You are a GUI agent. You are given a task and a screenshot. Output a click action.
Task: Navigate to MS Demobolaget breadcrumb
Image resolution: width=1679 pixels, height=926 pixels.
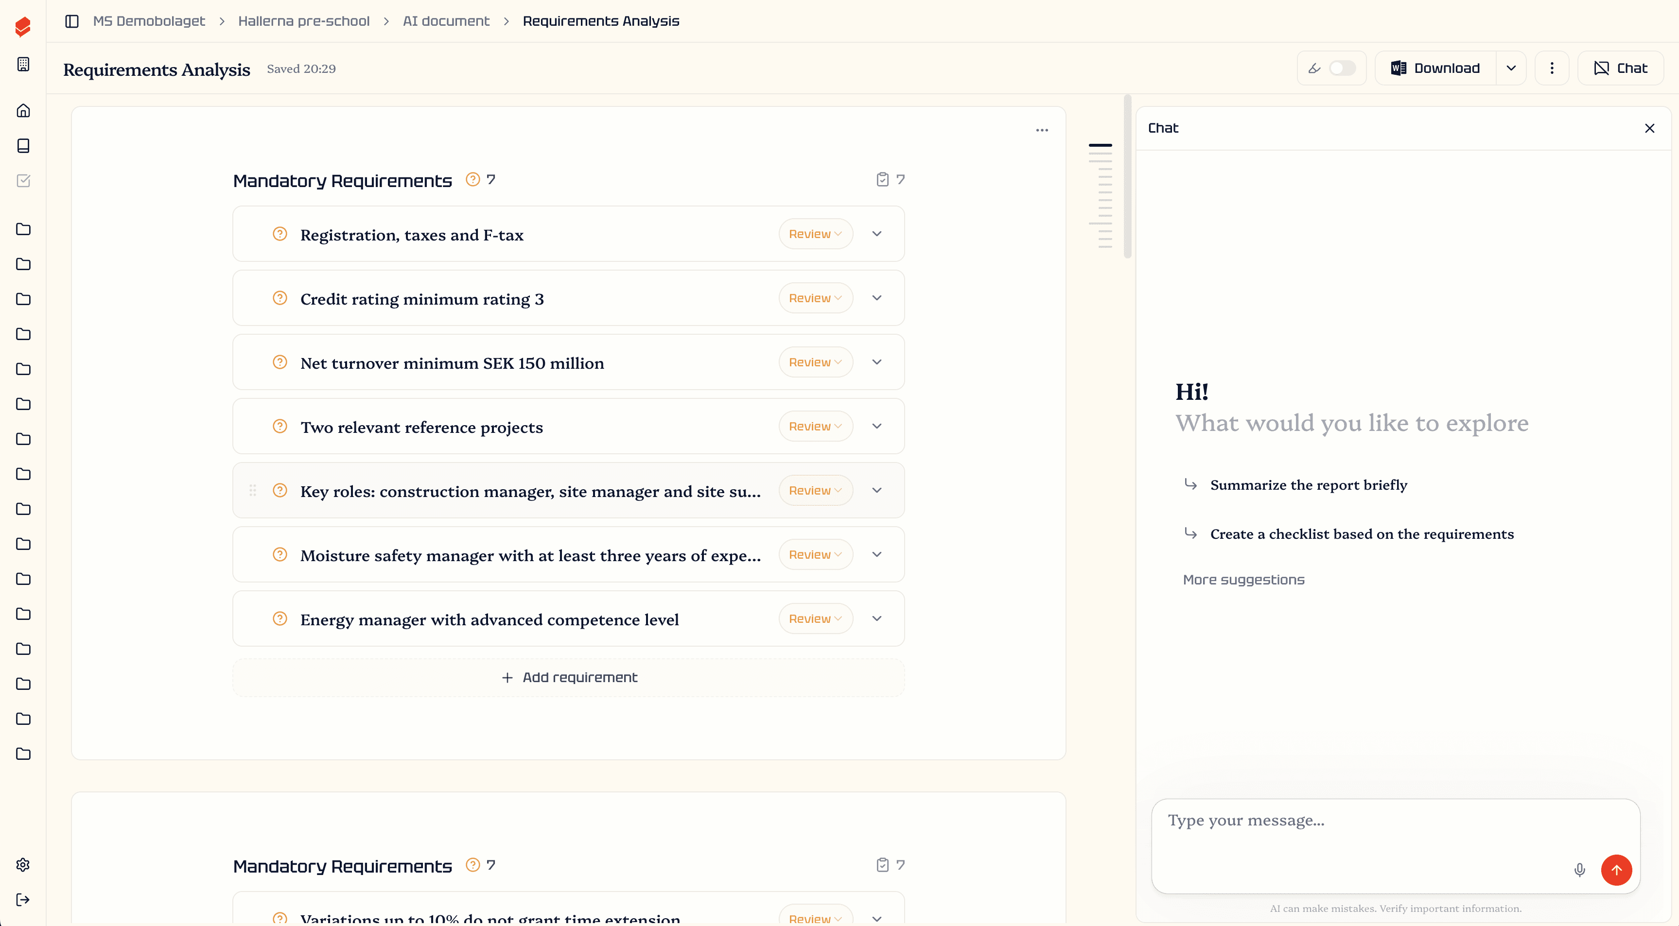click(149, 21)
